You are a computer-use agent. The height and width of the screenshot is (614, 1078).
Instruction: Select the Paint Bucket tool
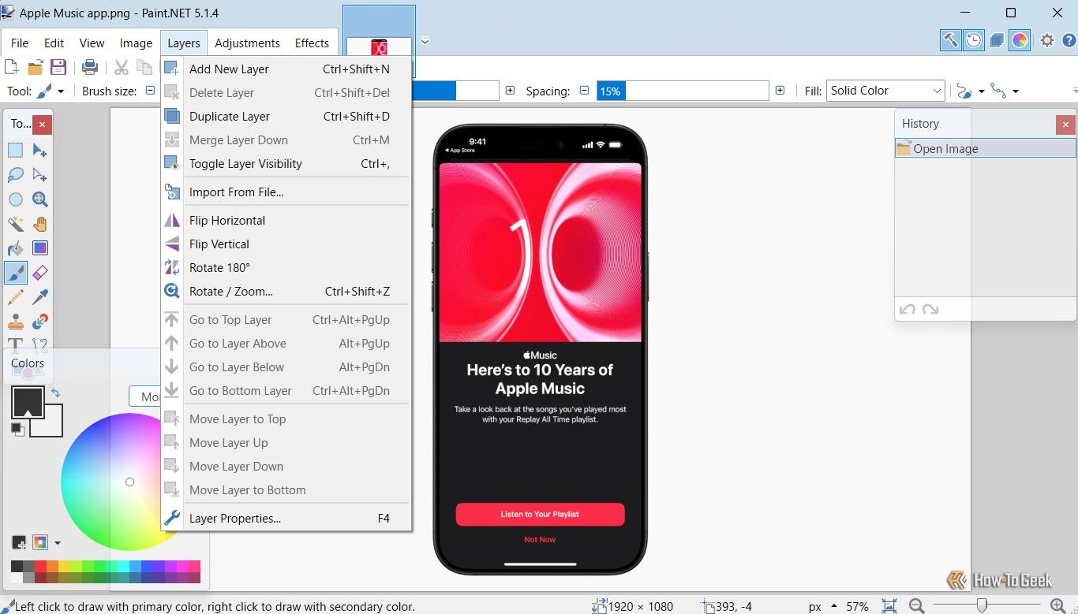click(15, 248)
